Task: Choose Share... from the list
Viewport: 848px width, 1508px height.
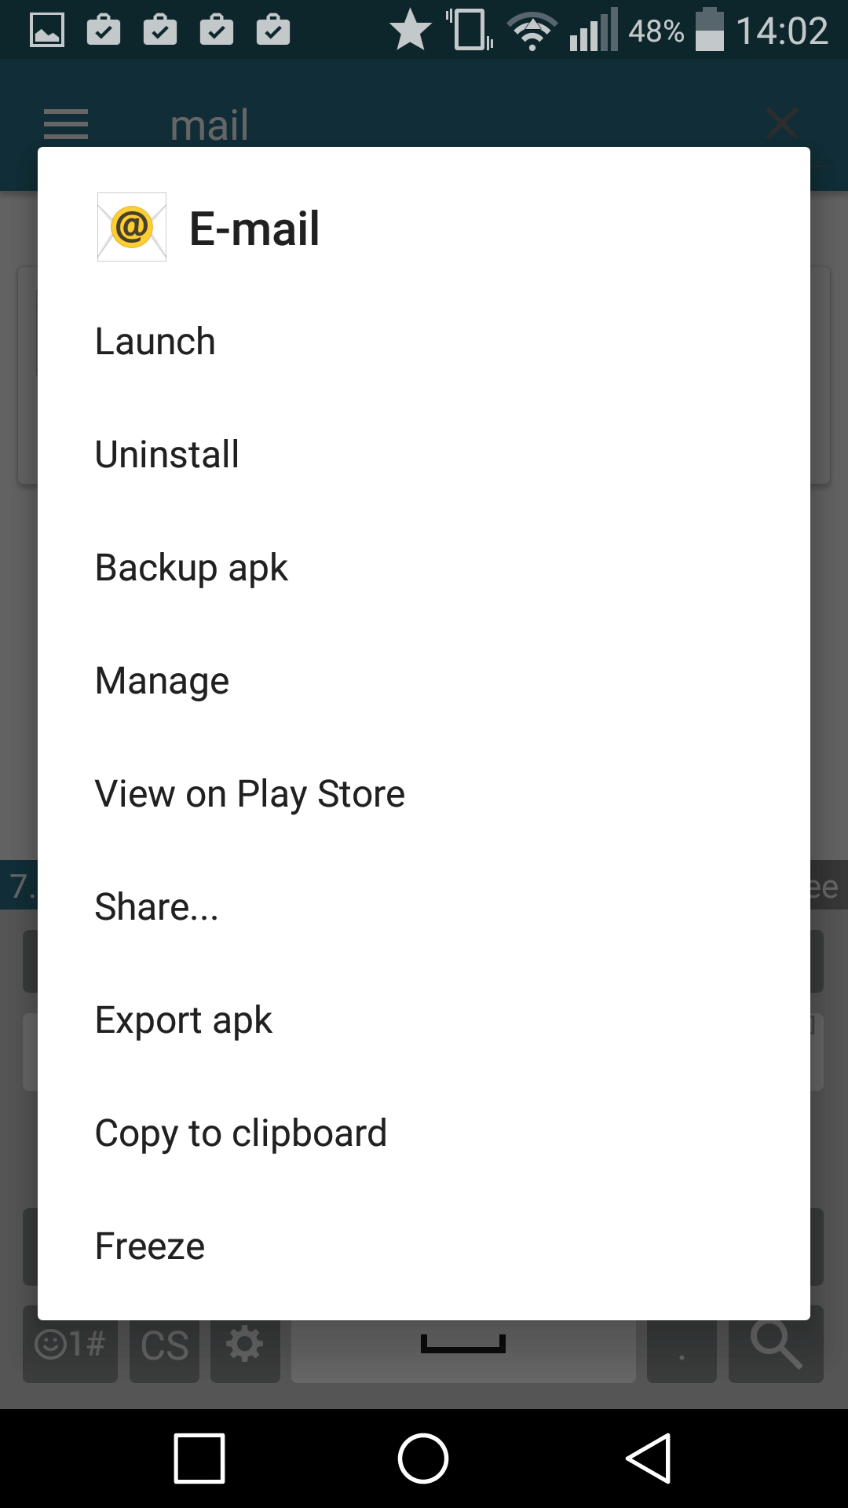Action: 424,907
